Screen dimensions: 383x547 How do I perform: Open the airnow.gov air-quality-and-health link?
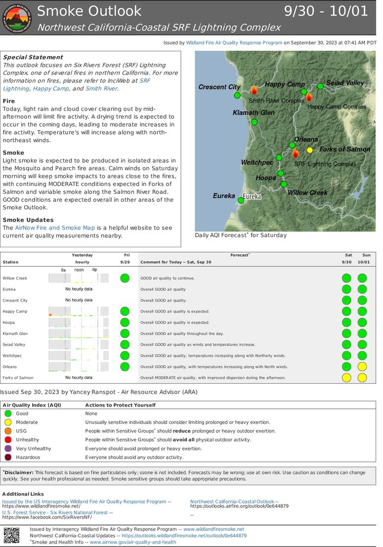(133, 542)
